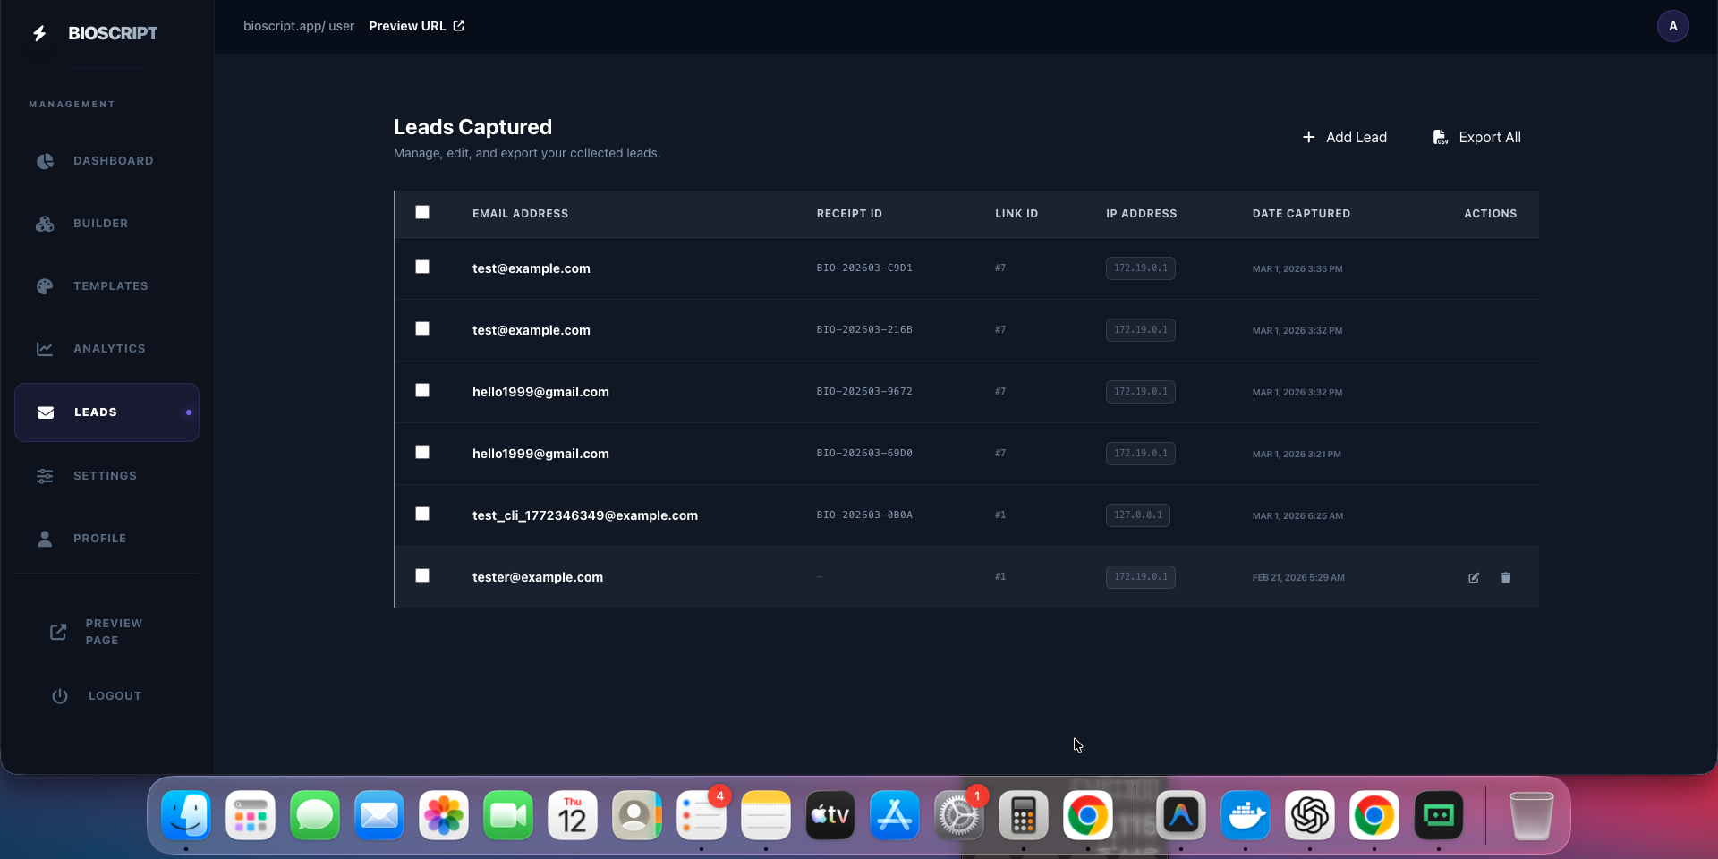Select the Builder sidebar icon
The image size is (1718, 859).
click(44, 224)
